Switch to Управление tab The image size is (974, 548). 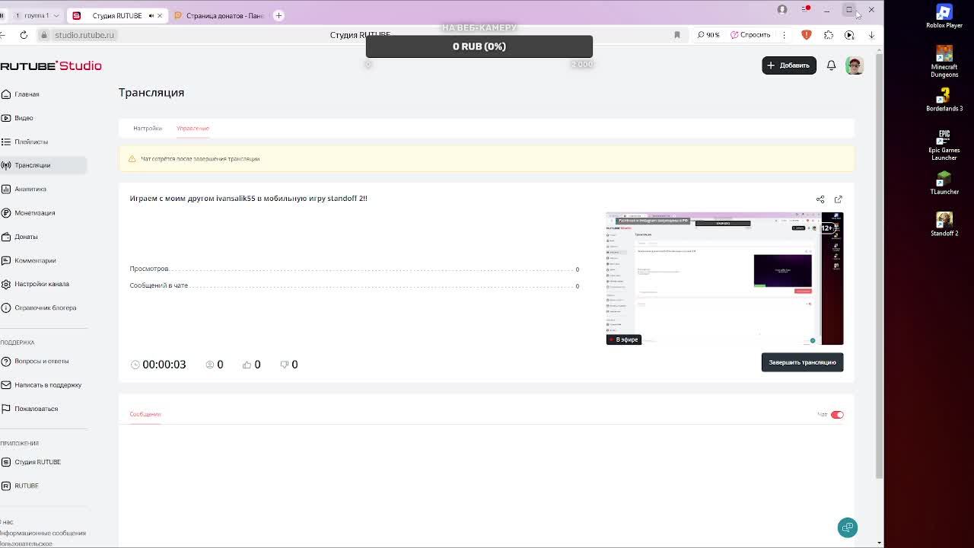point(193,128)
